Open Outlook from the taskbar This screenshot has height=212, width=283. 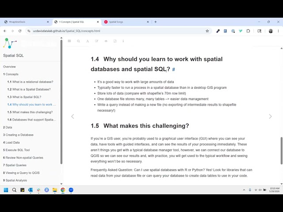pos(31,190)
